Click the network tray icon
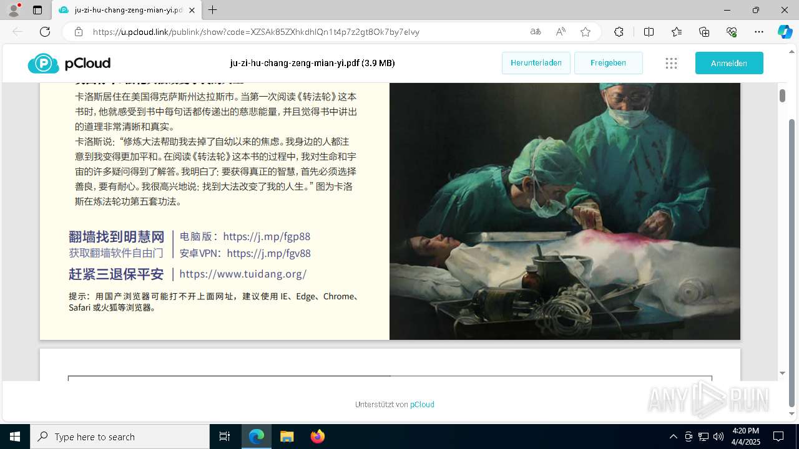This screenshot has width=799, height=449. click(703, 437)
